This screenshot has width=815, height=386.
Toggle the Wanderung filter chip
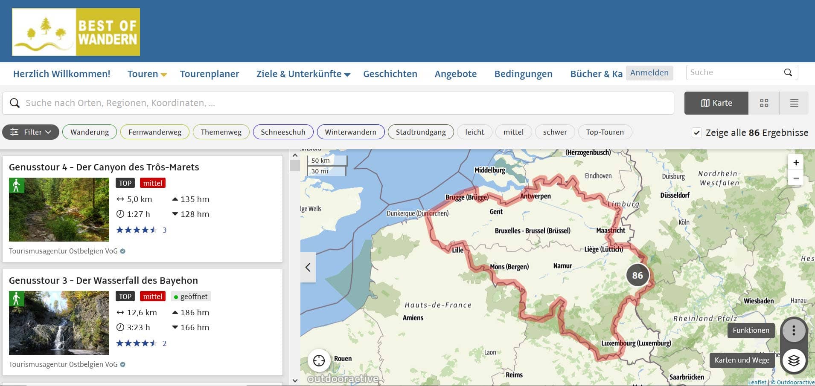tap(90, 132)
